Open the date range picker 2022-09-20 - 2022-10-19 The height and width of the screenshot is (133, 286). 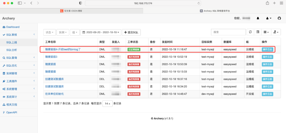pos(101,32)
